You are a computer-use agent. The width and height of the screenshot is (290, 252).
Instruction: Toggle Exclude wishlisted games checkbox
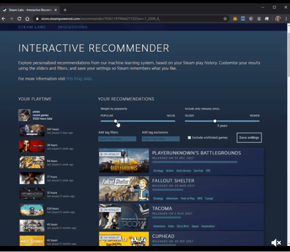[189, 138]
